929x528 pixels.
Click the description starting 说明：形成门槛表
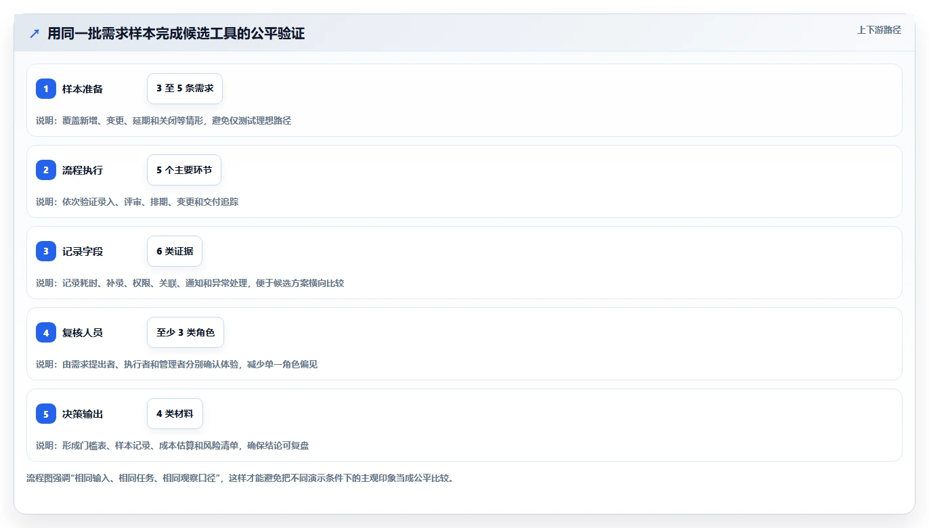click(x=173, y=445)
